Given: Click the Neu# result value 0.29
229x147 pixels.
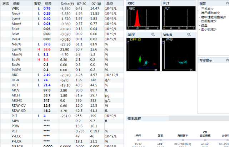Looking at the screenshot, I should pyautogui.click(x=47, y=14).
